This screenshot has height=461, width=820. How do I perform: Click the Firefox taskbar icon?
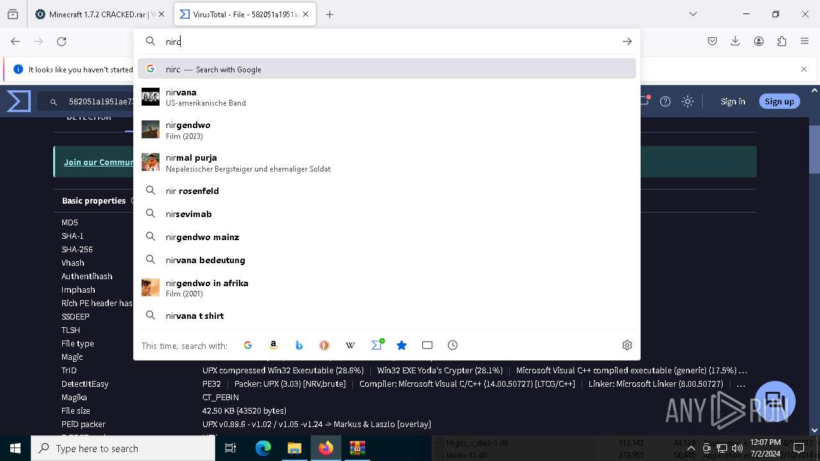click(326, 448)
